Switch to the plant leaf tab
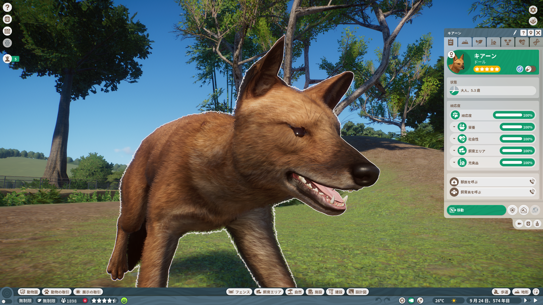The height and width of the screenshot is (305, 543). click(x=479, y=42)
